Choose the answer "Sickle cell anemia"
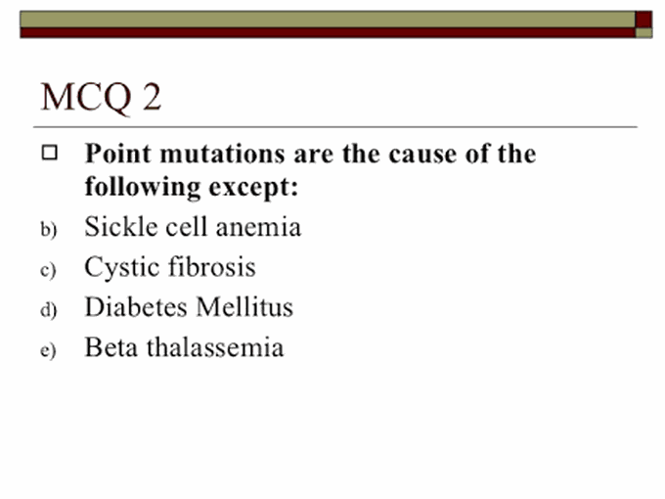Screen dimensions: 665x499 click(x=193, y=226)
